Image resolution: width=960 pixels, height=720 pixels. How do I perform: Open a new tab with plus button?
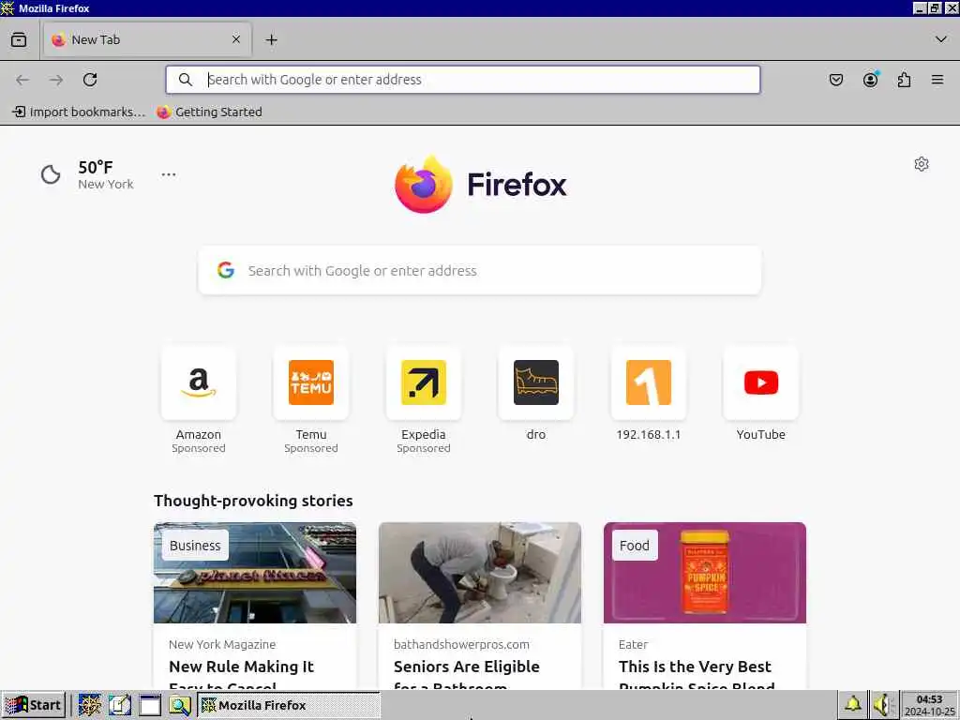click(x=271, y=39)
